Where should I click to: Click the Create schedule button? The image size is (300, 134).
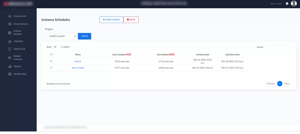point(111,20)
